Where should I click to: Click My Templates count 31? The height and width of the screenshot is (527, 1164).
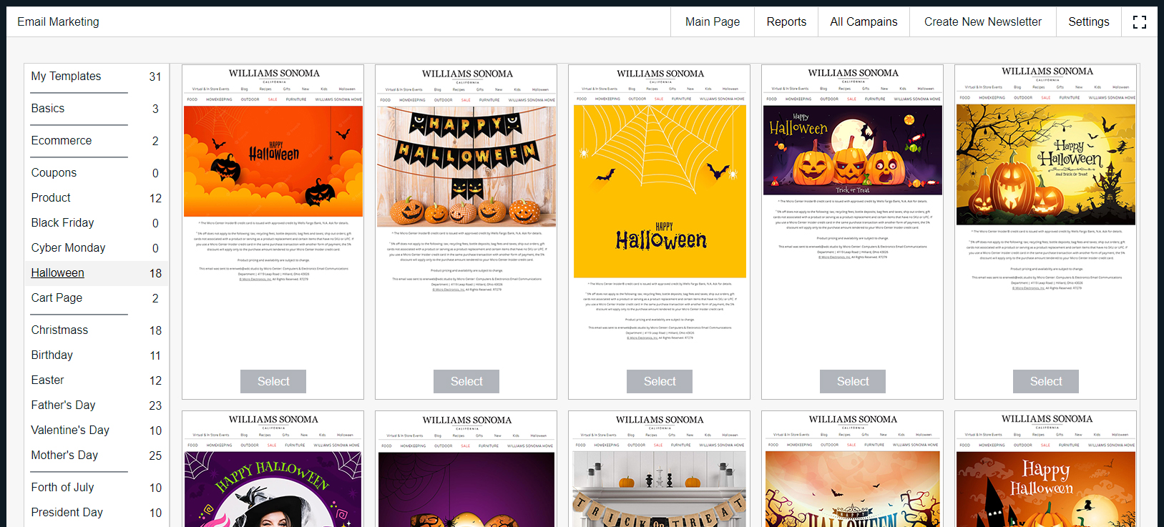[x=155, y=77]
